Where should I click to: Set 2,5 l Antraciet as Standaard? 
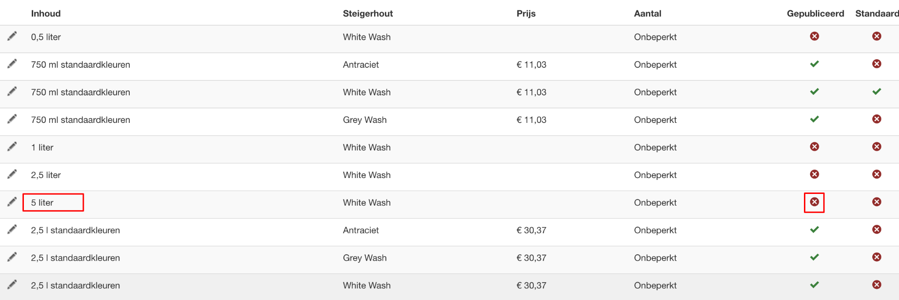coord(877,229)
